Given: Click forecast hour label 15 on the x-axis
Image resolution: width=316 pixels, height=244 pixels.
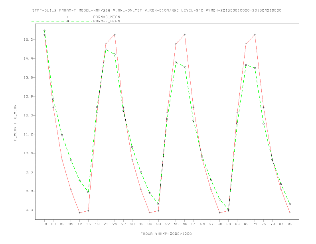Looking at the screenshot, I should 88,224.
